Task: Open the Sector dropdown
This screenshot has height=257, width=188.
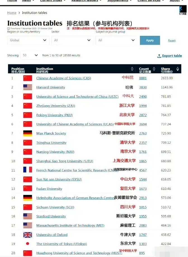Action: click(72, 40)
